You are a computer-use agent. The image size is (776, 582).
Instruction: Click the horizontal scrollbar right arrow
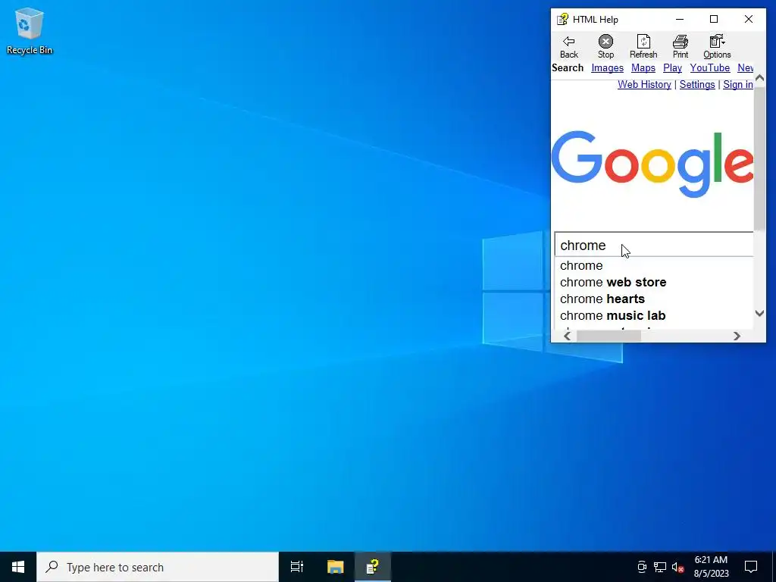[737, 336]
